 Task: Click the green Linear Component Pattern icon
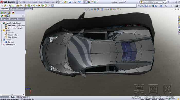click(x=13, y=6)
